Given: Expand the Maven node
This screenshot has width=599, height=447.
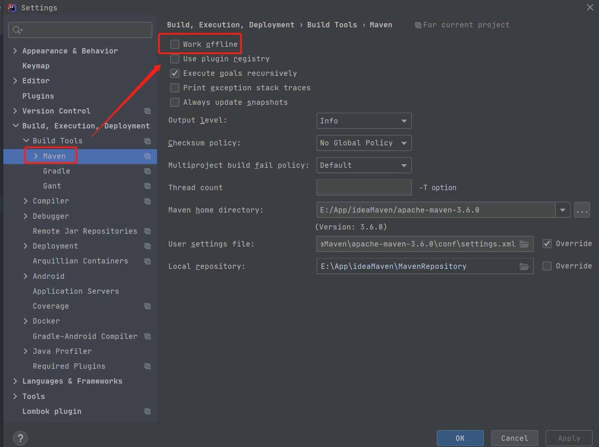Looking at the screenshot, I should pyautogui.click(x=36, y=156).
